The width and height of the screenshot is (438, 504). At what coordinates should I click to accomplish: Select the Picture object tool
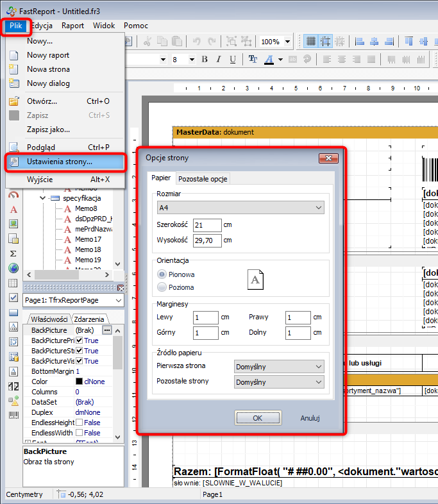tap(13, 224)
